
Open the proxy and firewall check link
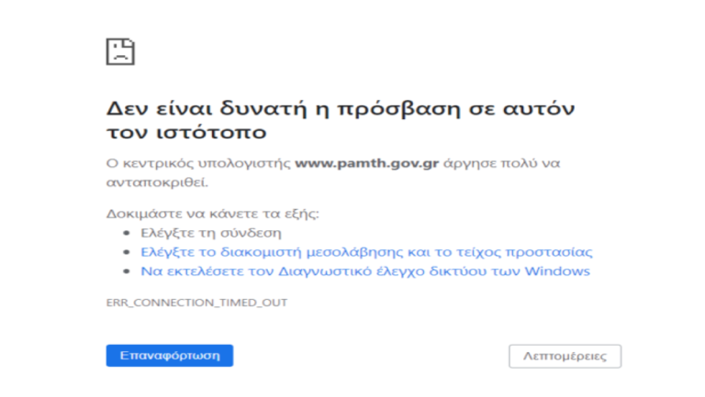coord(366,252)
